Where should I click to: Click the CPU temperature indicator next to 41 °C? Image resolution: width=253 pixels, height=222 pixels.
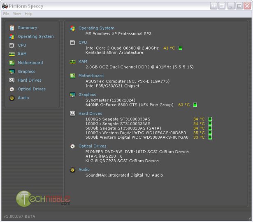[181, 48]
